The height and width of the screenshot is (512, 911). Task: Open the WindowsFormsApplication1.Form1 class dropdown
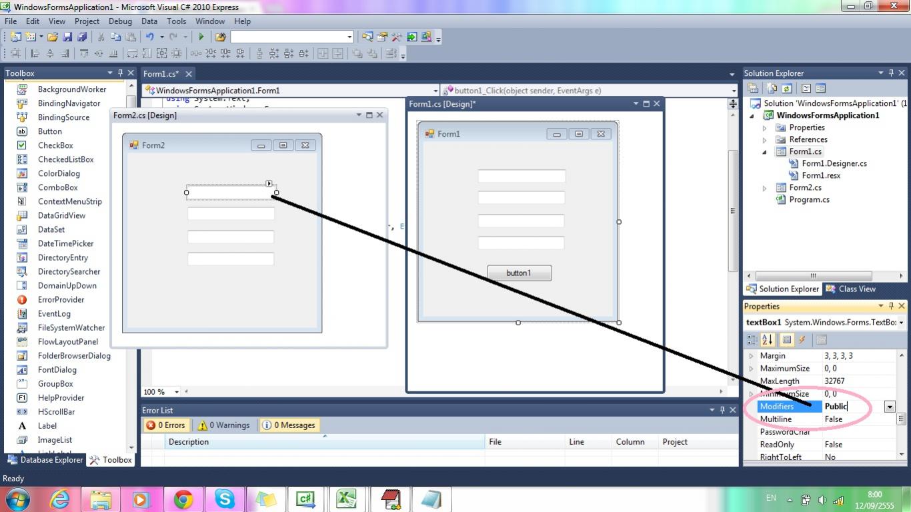click(435, 91)
